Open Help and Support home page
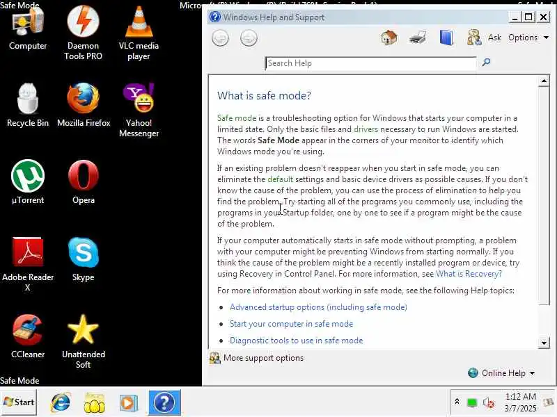557x417 pixels. click(389, 38)
